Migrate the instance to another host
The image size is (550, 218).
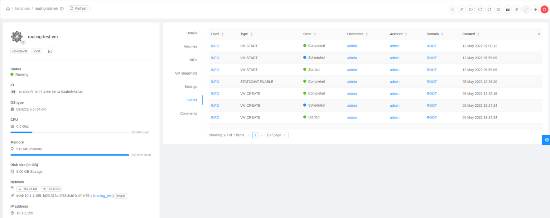click(x=535, y=9)
